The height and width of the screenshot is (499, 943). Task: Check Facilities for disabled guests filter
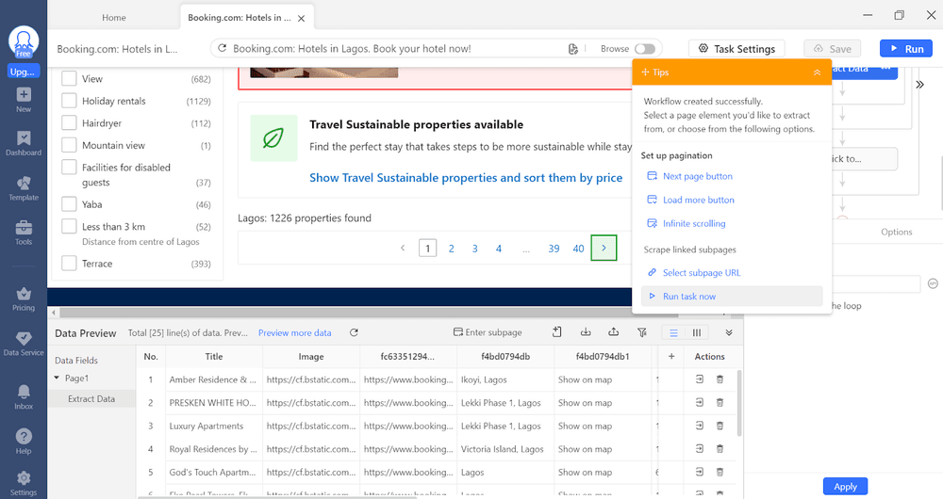69,168
